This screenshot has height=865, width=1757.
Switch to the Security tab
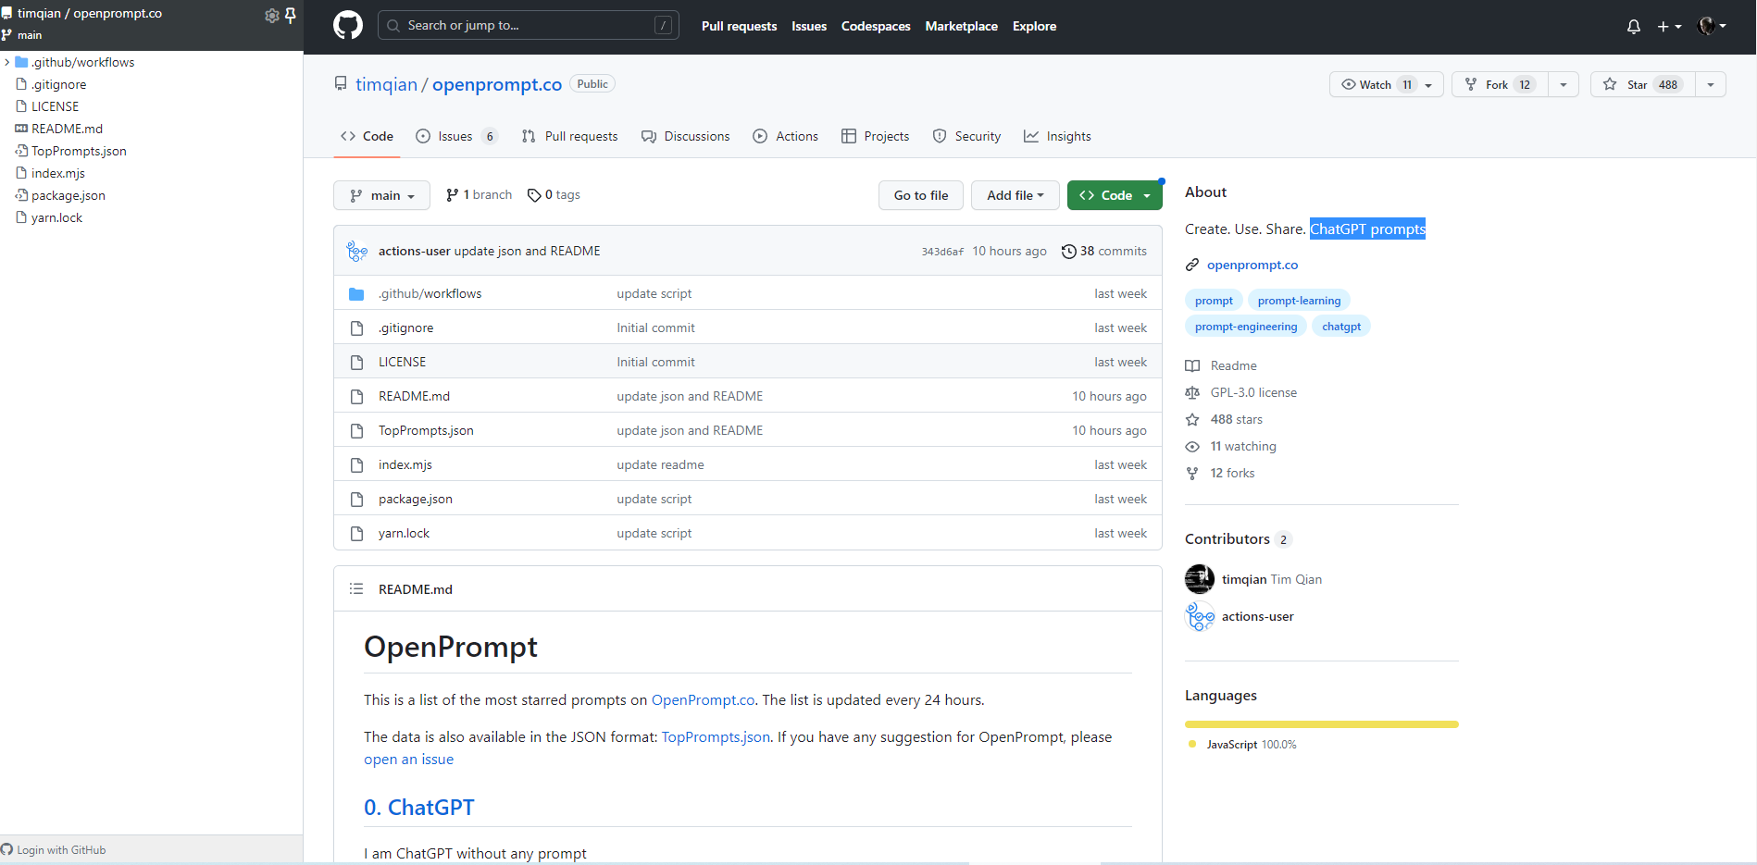click(966, 136)
